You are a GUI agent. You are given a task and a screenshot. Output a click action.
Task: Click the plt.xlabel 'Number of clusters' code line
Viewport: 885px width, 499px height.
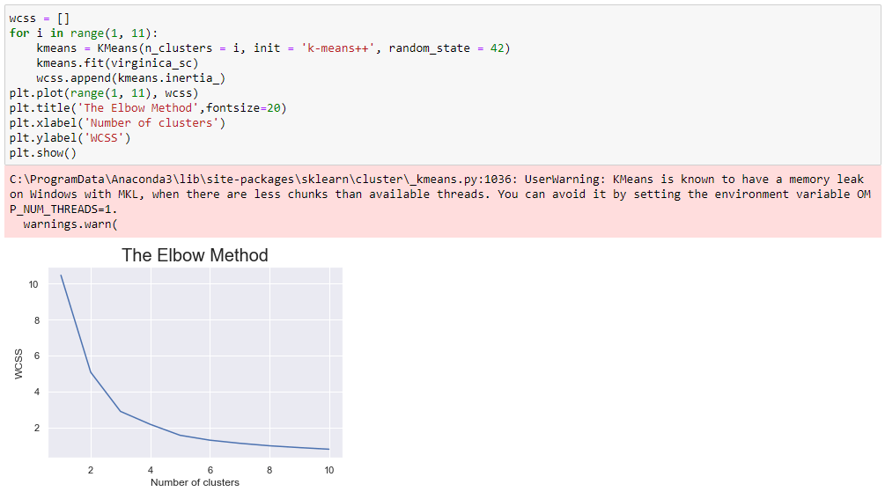click(x=117, y=123)
